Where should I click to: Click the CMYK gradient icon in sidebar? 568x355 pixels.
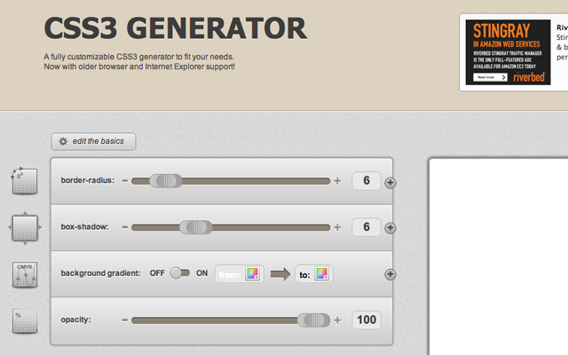24,274
